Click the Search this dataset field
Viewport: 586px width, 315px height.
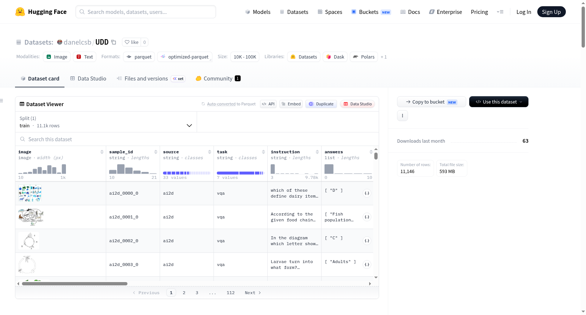point(197,139)
